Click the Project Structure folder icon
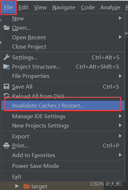 point(6,67)
